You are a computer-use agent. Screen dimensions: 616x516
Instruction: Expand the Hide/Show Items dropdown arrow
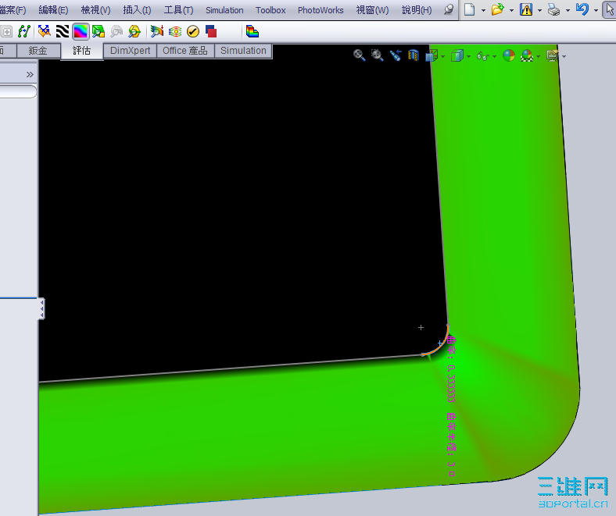click(x=494, y=56)
